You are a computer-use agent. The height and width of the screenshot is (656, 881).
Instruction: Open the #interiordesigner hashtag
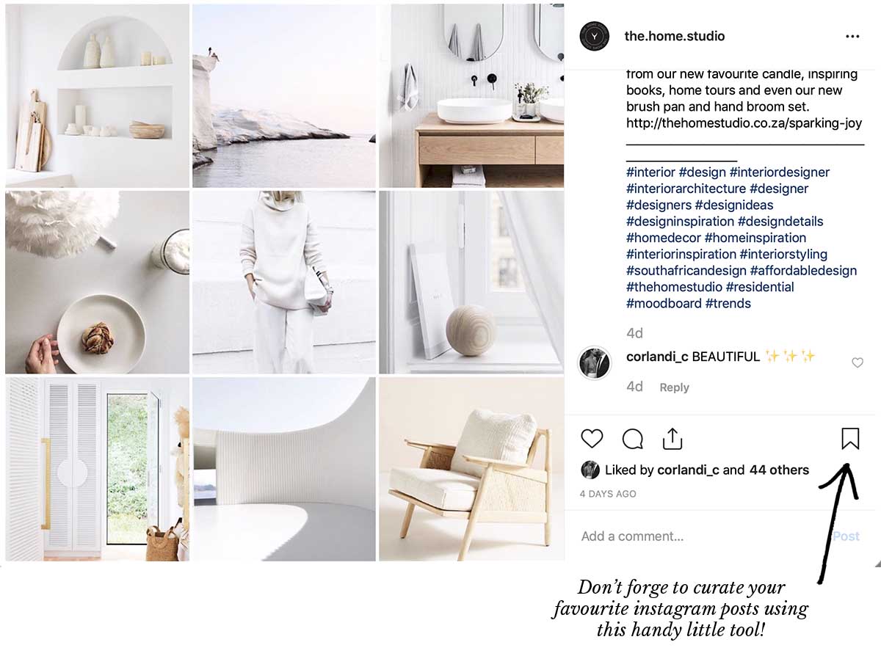pos(780,172)
